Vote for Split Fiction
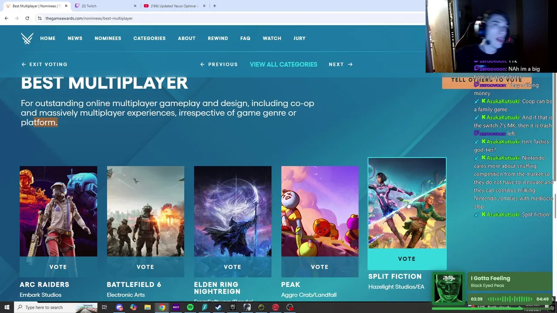Screen dimensions: 557x313 click(x=407, y=259)
